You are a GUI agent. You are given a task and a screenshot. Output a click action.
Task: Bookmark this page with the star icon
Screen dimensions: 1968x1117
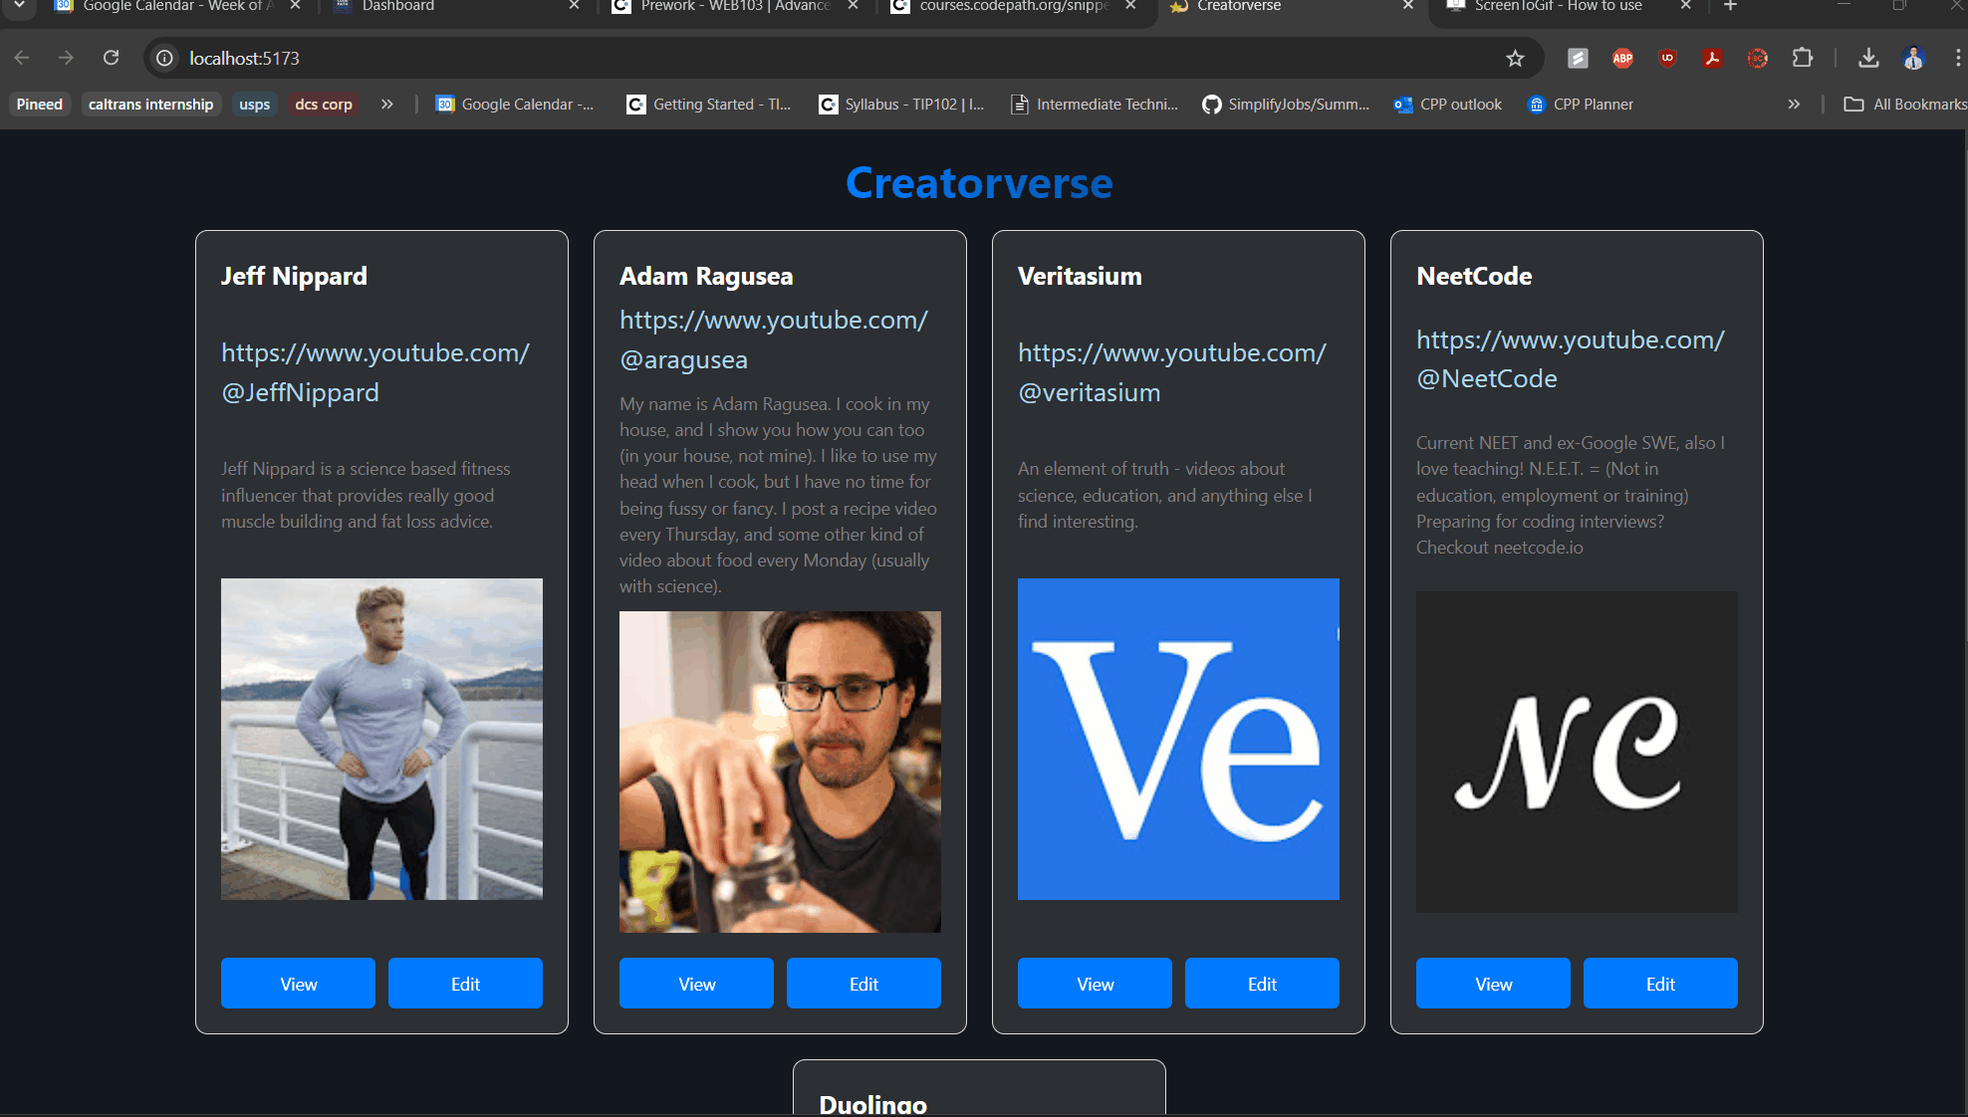click(x=1515, y=58)
